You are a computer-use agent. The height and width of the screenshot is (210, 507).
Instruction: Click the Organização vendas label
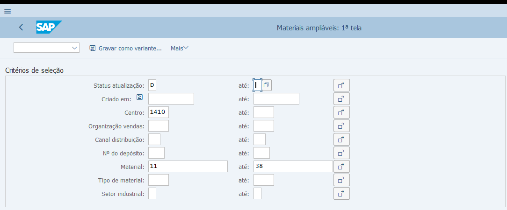tap(117, 126)
